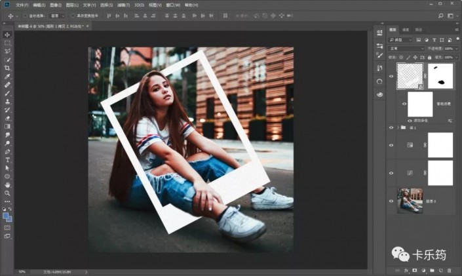Screen dimensions: 462x276
Task: Hide the bottom photo layer
Action: tap(391, 201)
